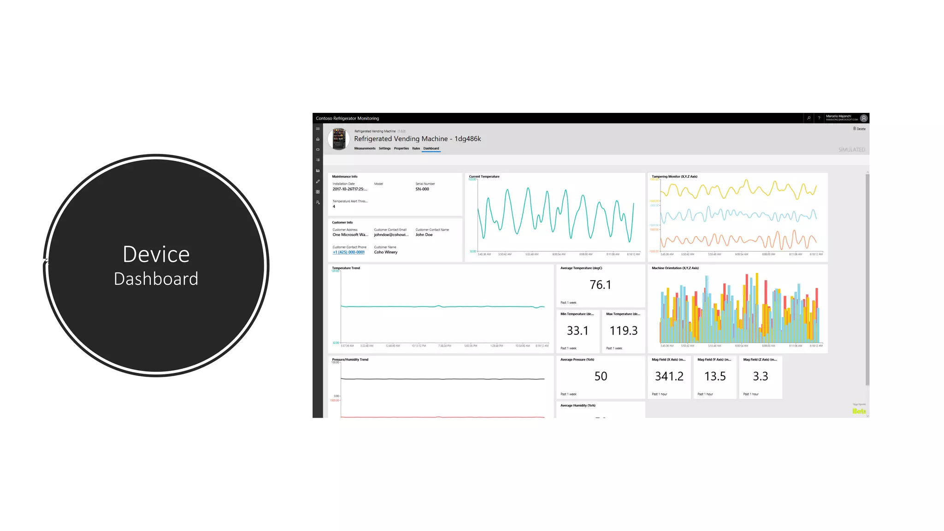Click the search magnifier in top bar
The width and height of the screenshot is (944, 531).
point(808,118)
